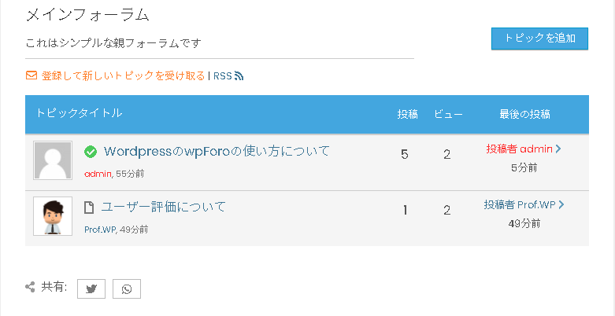This screenshot has width=615, height=316.
Task: Open the Prof.WP cartoon avatar thumbnail
Action: tap(53, 216)
